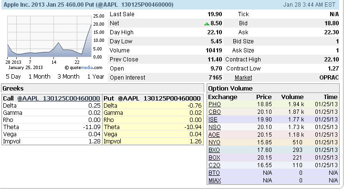Select Open Interest value 7165
Image resolution: width=344 pixels, height=191 pixels.
point(216,78)
